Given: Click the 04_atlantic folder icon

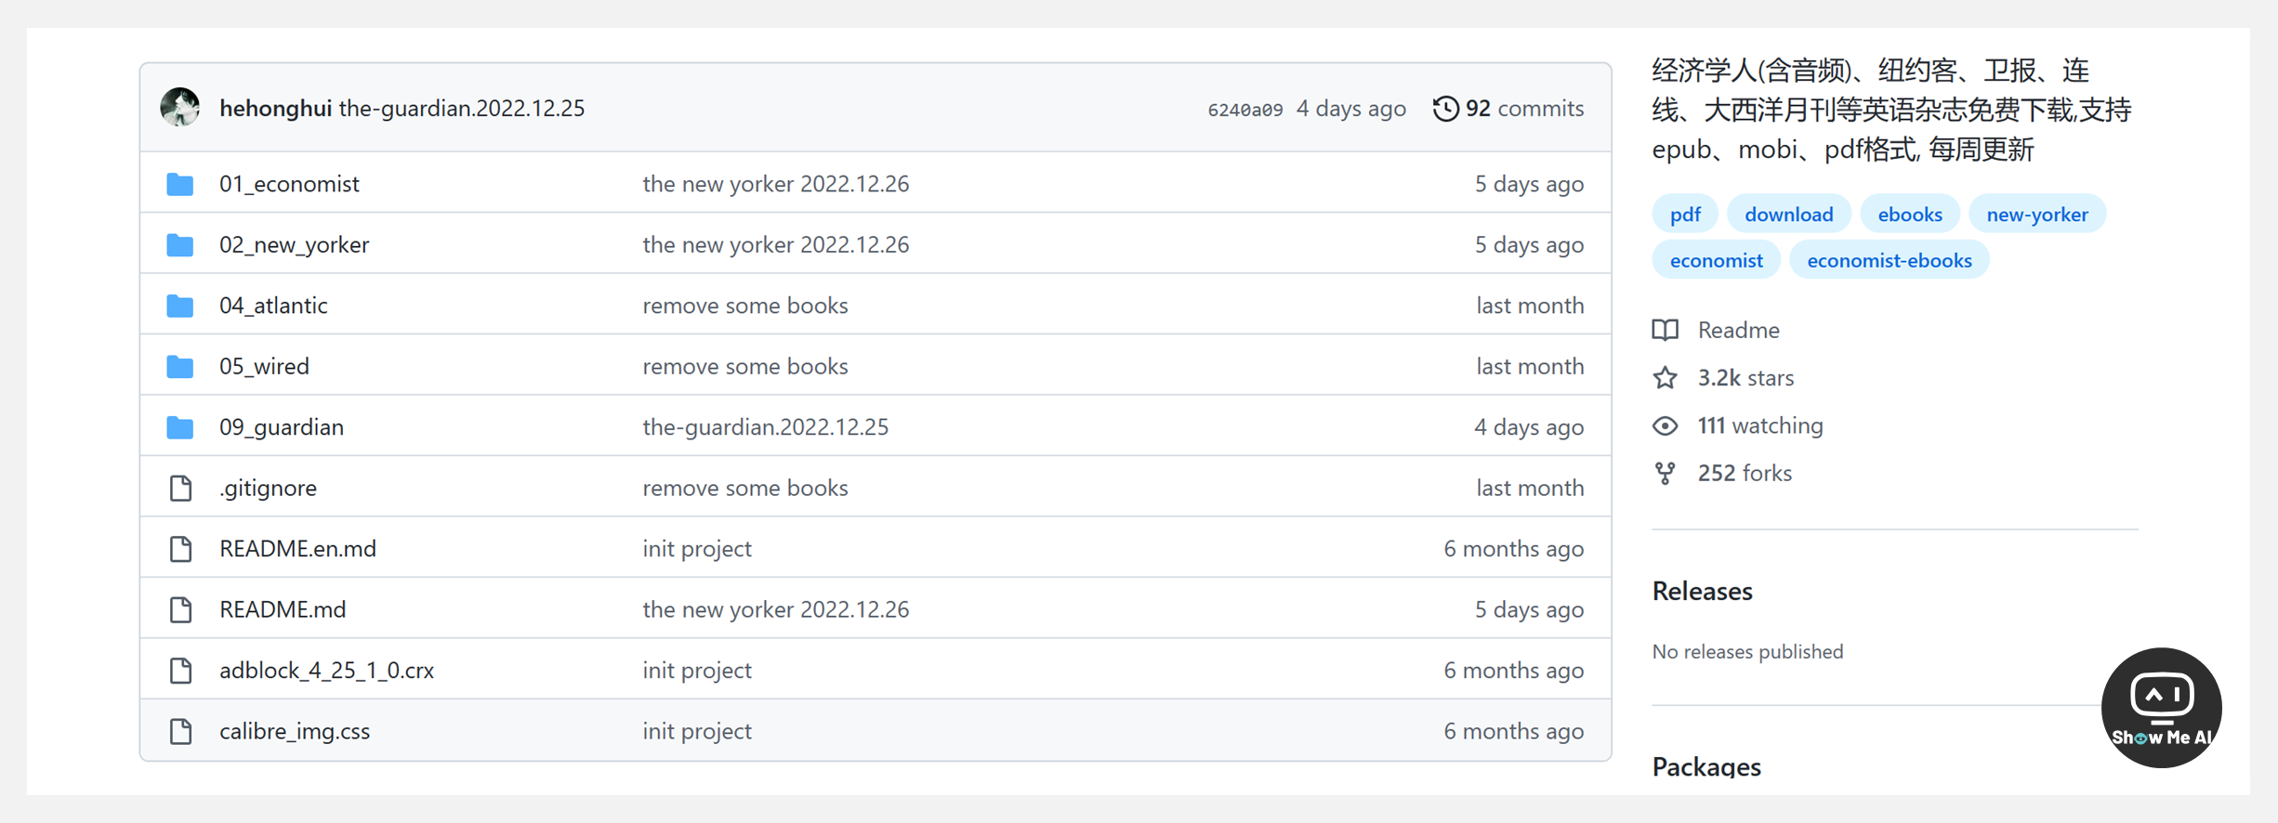Looking at the screenshot, I should coord(180,306).
